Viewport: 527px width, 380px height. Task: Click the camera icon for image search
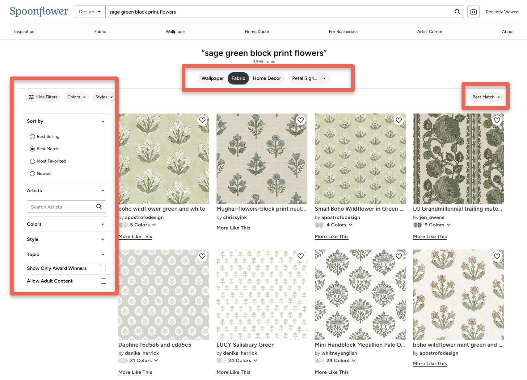pyautogui.click(x=473, y=11)
